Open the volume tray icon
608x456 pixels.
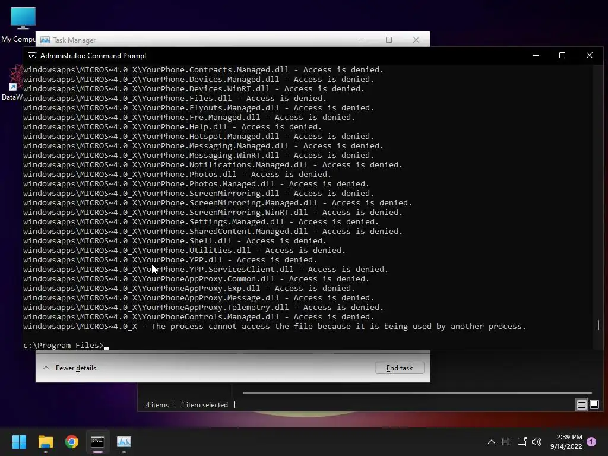tap(537, 442)
